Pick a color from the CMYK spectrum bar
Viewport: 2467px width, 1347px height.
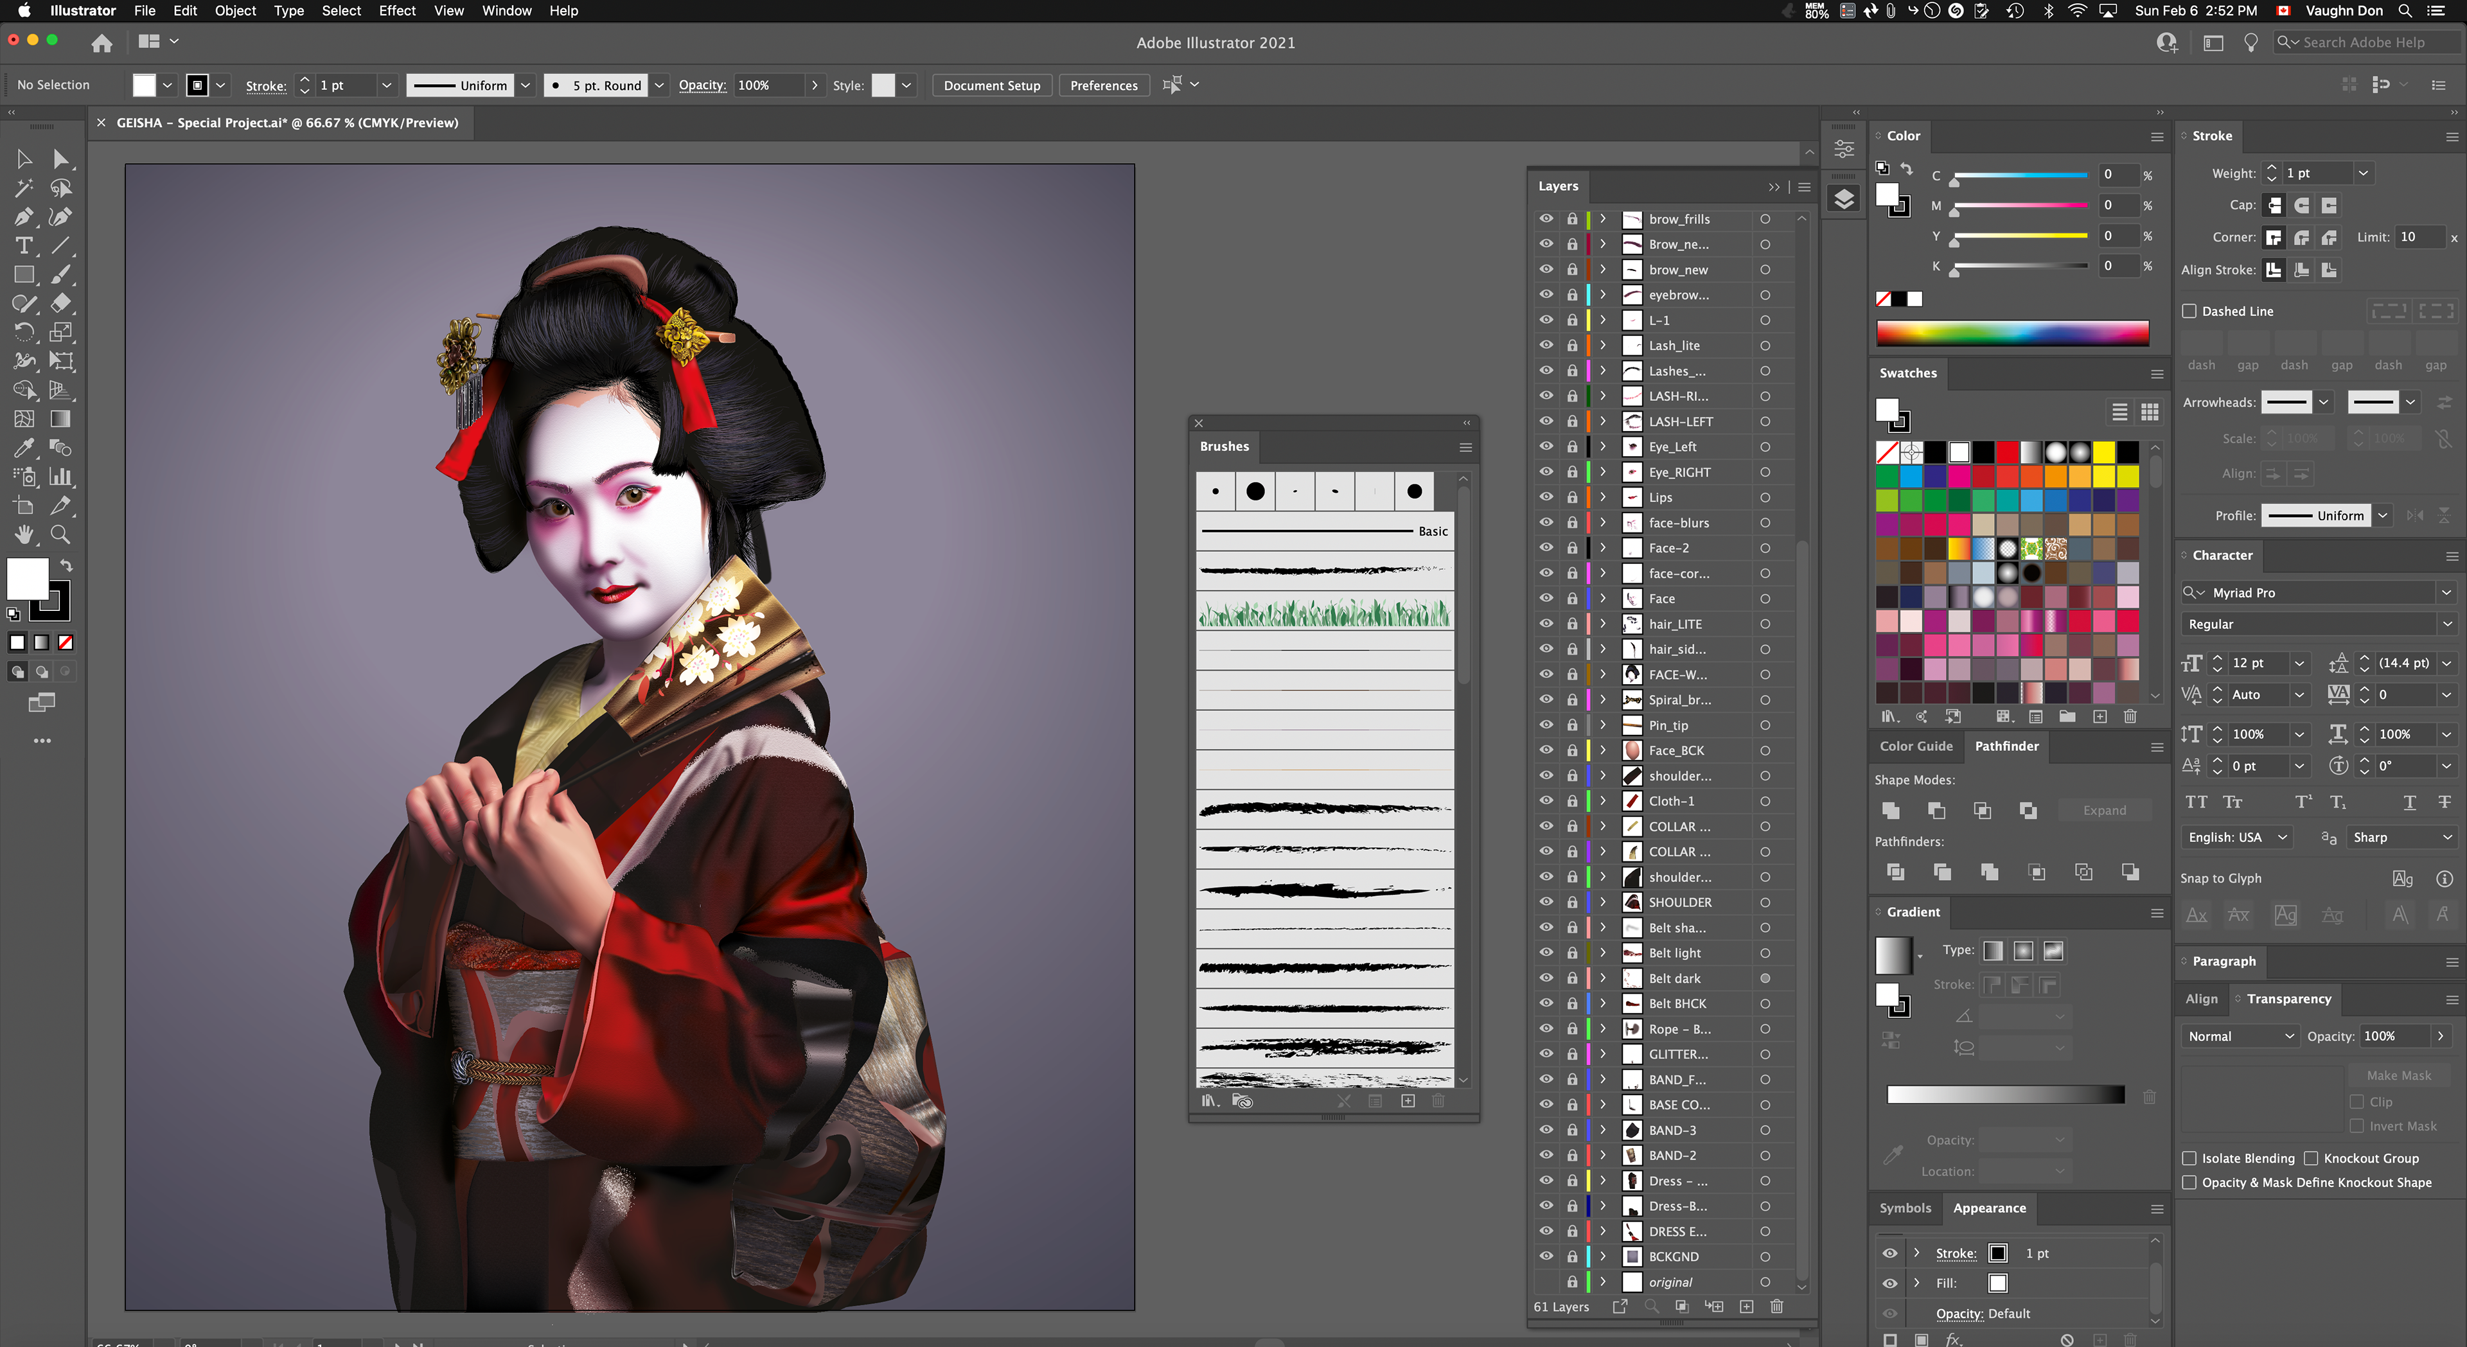pos(2012,333)
